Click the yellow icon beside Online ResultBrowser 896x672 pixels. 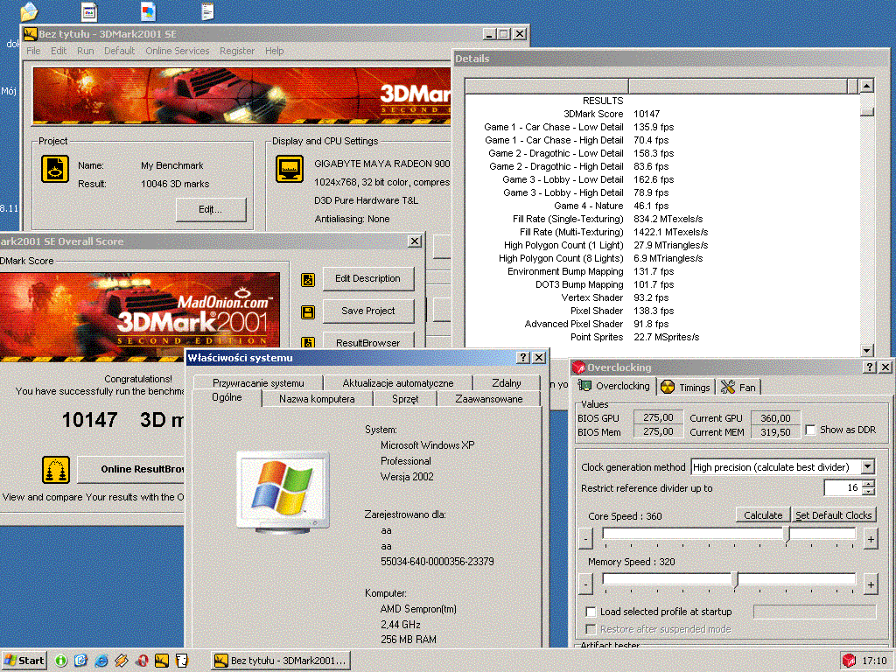coord(56,470)
